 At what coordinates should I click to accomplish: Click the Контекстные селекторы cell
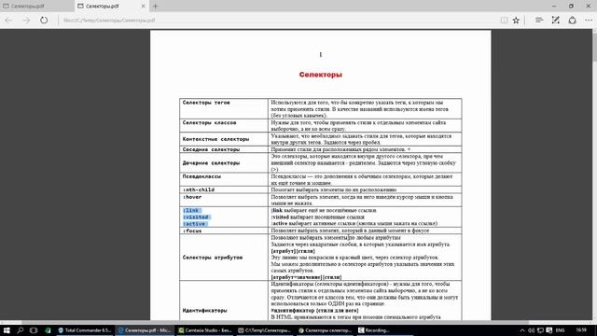coord(224,139)
